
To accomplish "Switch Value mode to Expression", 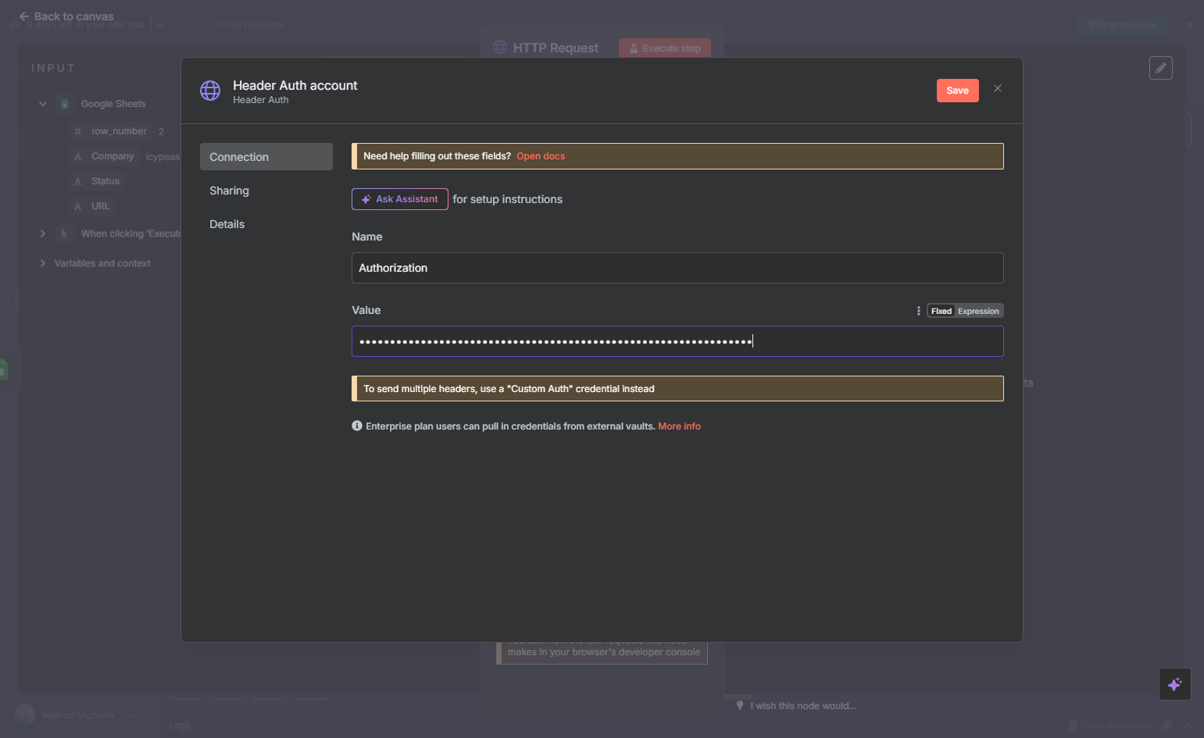I will [978, 311].
